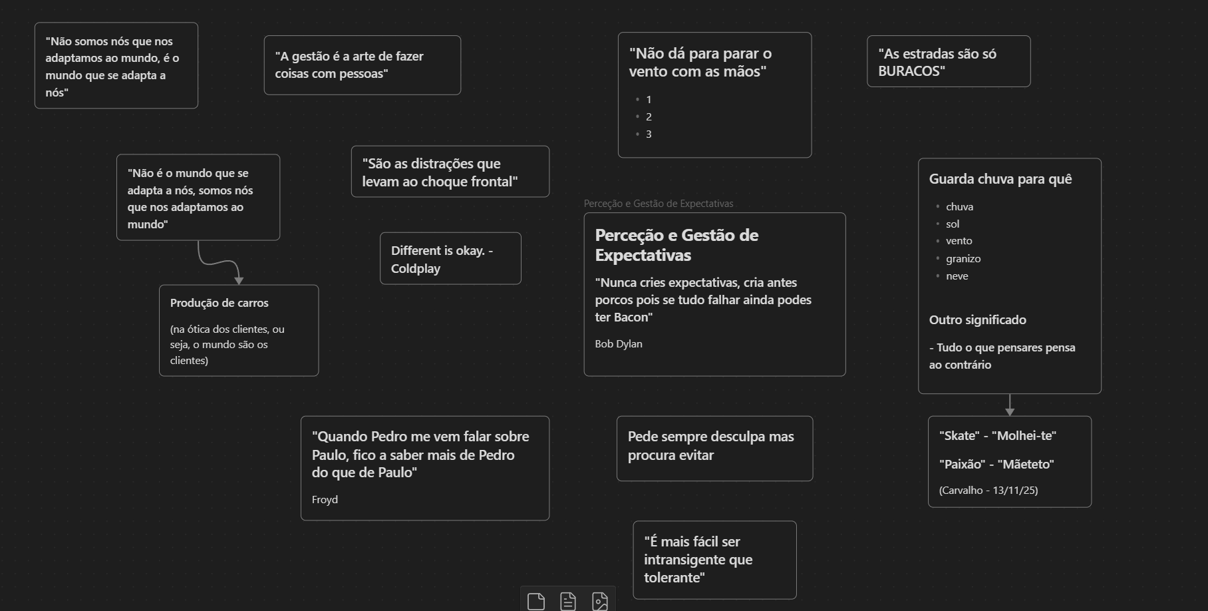
Task: Select the "A gestão é a arte" card
Action: pyautogui.click(x=362, y=65)
